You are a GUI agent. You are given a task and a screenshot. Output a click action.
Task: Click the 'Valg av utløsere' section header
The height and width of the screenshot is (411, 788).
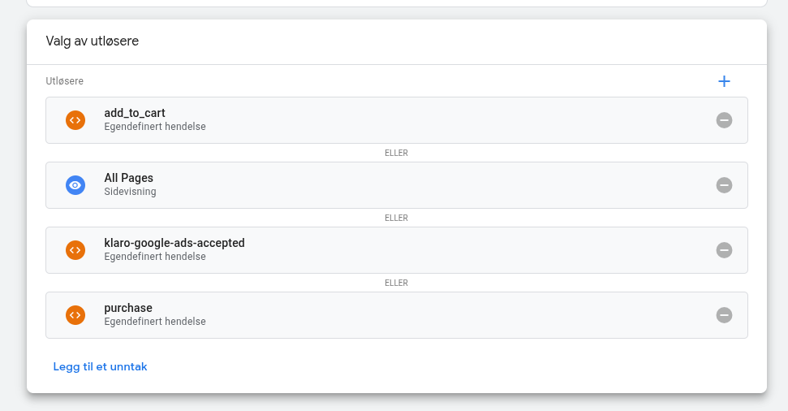coord(92,41)
